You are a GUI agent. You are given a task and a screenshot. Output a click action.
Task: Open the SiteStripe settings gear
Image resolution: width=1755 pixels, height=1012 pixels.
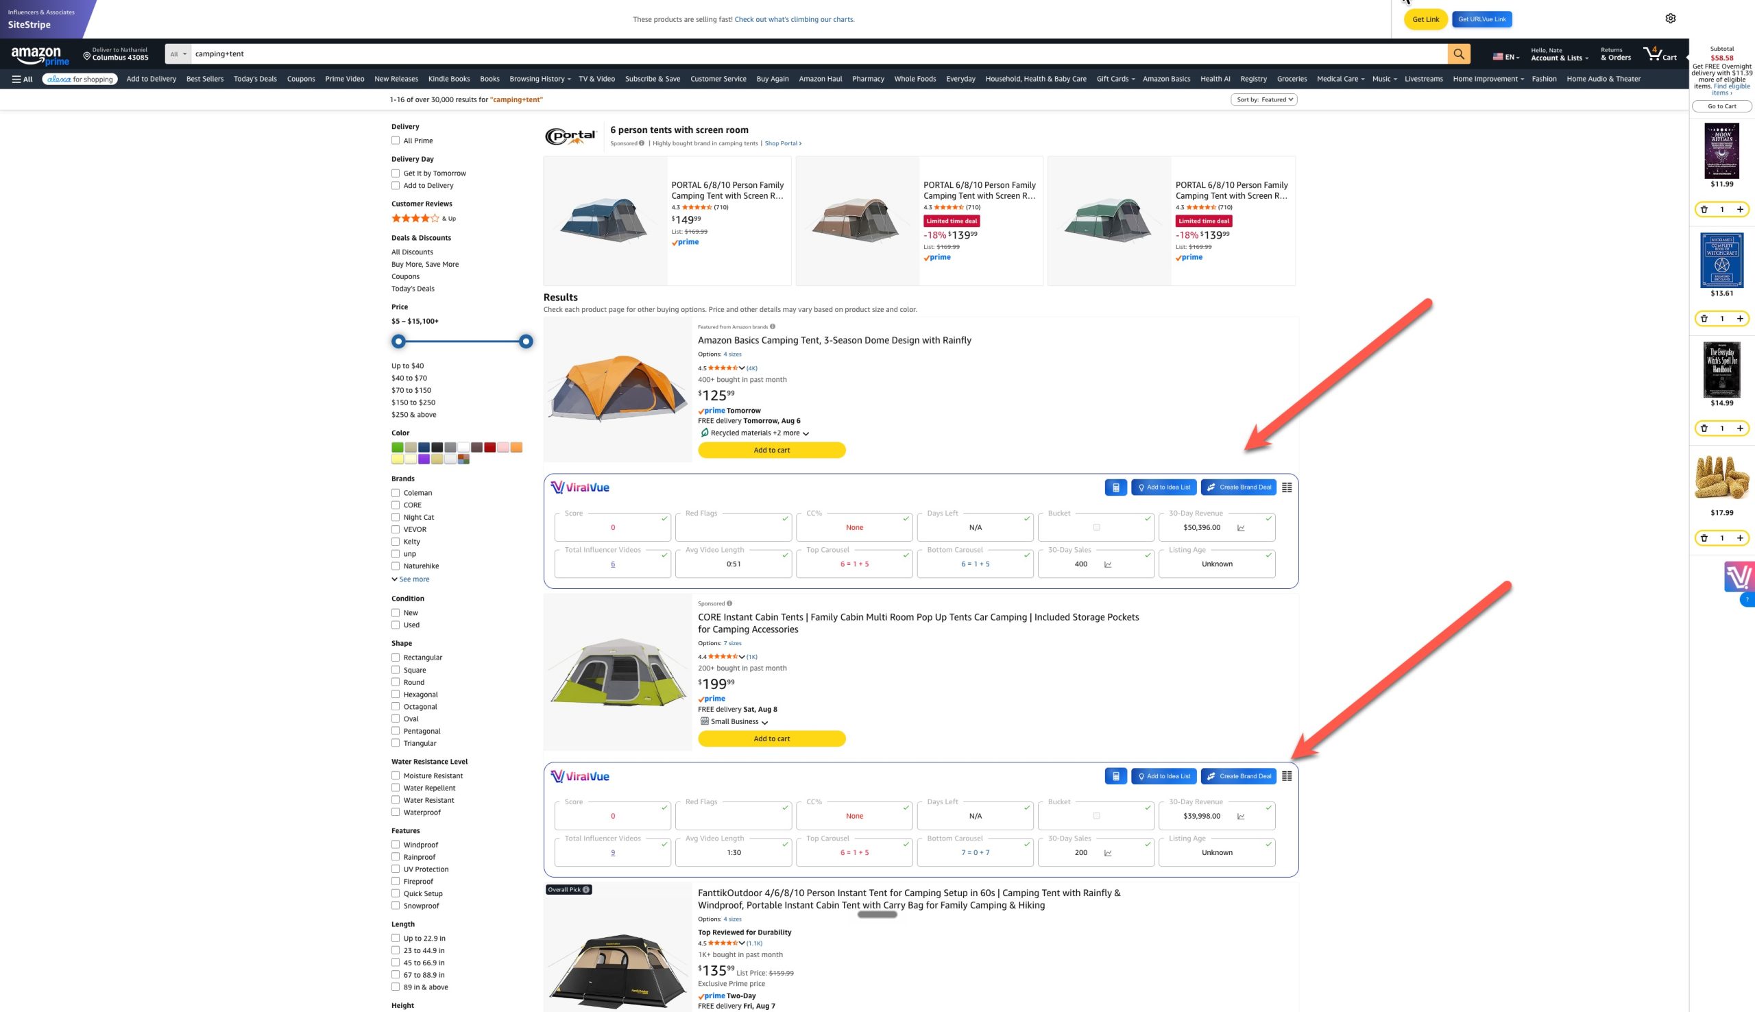pyautogui.click(x=1670, y=19)
